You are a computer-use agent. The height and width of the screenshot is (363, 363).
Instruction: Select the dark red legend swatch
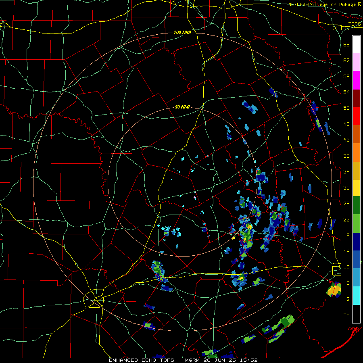point(356,98)
